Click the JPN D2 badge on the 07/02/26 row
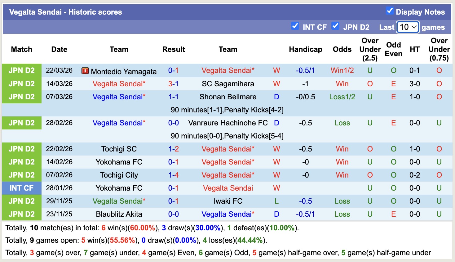Viewport: 455px width, 262px height. click(21, 175)
